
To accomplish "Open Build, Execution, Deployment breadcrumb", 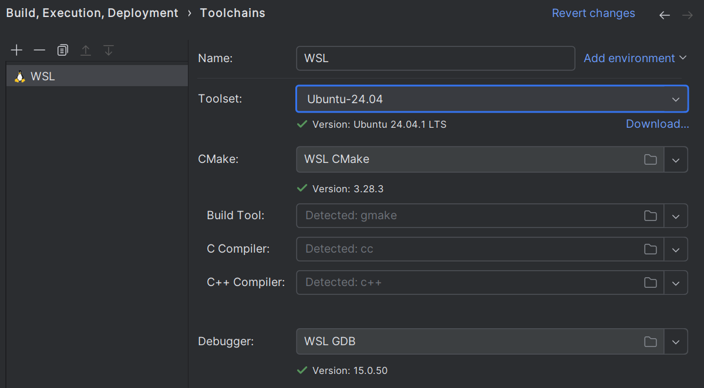I will coord(92,12).
